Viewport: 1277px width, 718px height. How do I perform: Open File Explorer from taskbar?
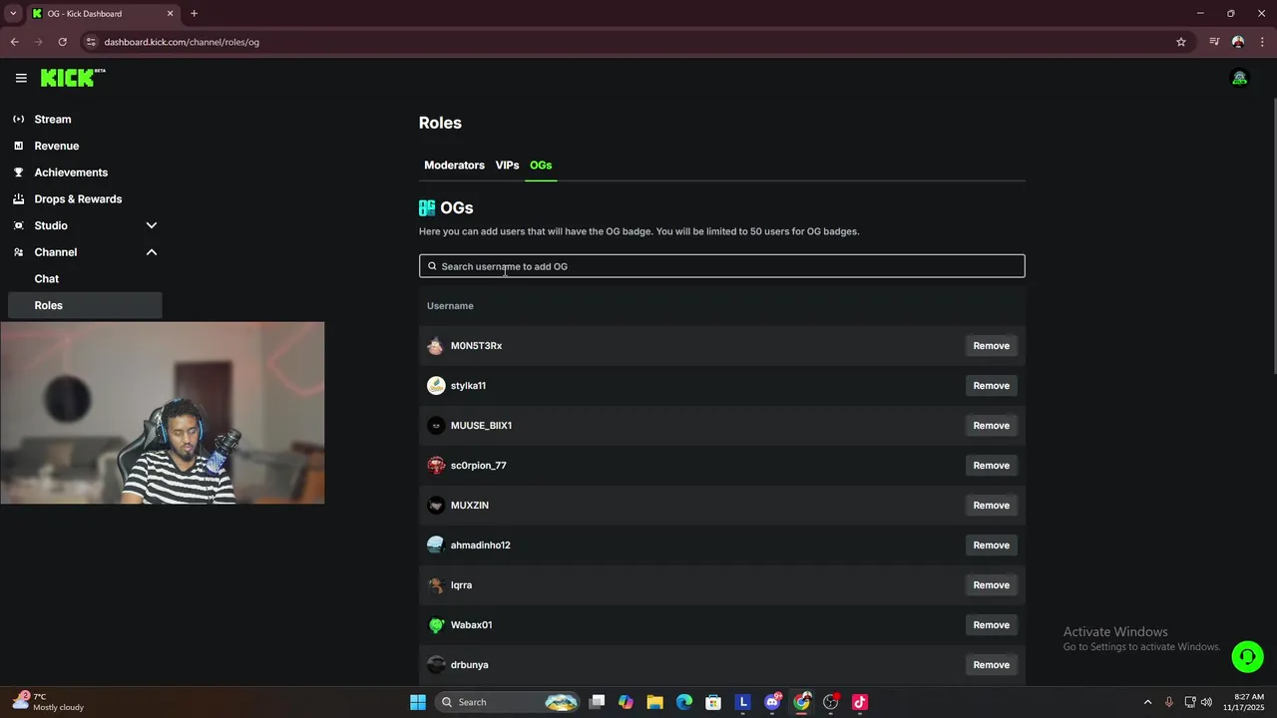coord(654,702)
